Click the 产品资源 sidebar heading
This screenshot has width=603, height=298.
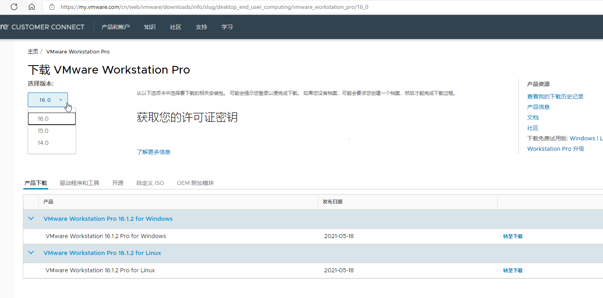538,84
